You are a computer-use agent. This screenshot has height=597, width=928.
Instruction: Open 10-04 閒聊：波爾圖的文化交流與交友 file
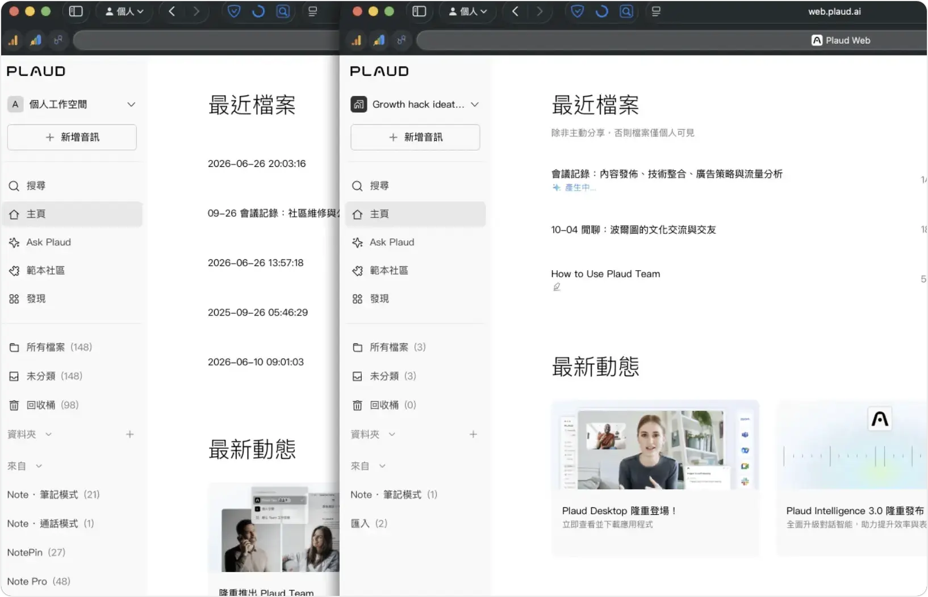coord(633,230)
